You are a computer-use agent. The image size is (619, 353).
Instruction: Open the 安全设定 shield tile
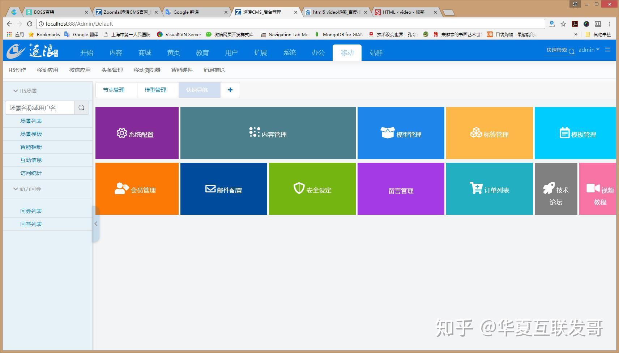point(312,189)
